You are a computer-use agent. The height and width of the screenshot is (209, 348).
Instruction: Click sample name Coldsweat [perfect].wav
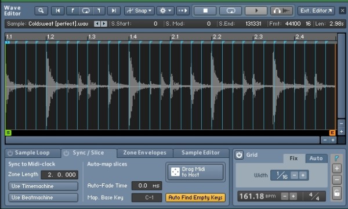[59, 24]
